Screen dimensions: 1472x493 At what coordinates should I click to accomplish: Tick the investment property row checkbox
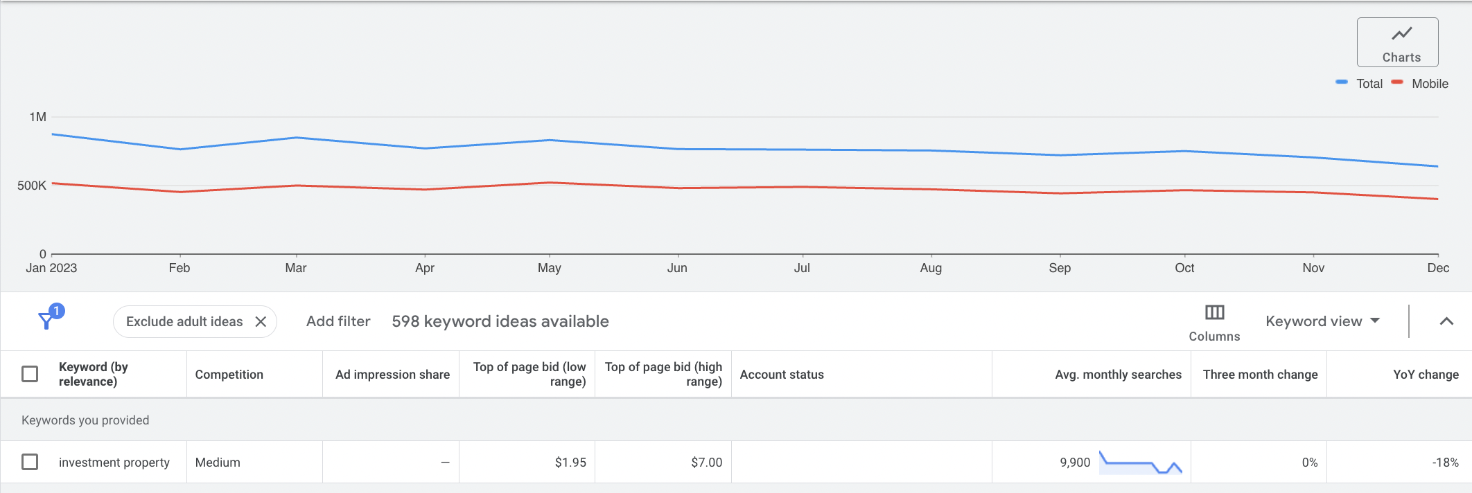[x=30, y=462]
